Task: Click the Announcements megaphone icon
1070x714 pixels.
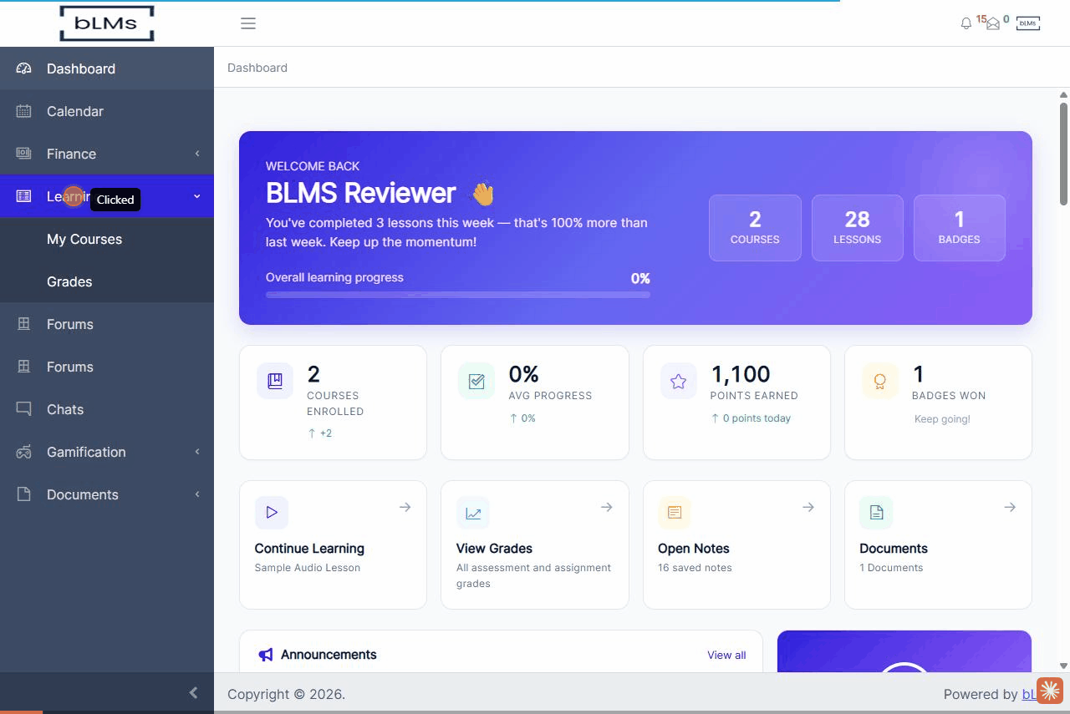Action: (266, 655)
